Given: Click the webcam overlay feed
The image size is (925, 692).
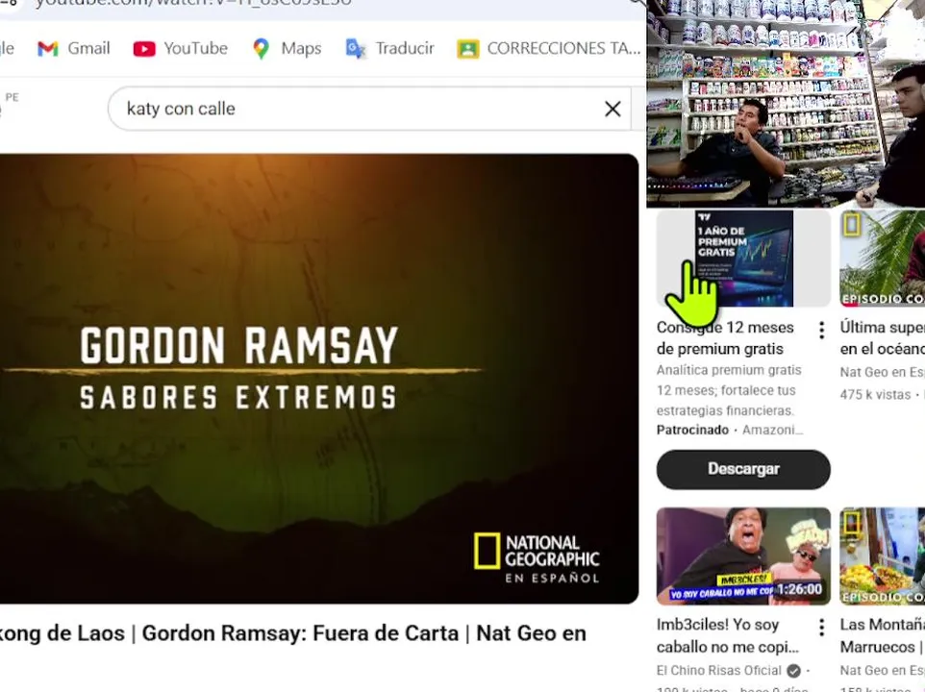Looking at the screenshot, I should 786,103.
